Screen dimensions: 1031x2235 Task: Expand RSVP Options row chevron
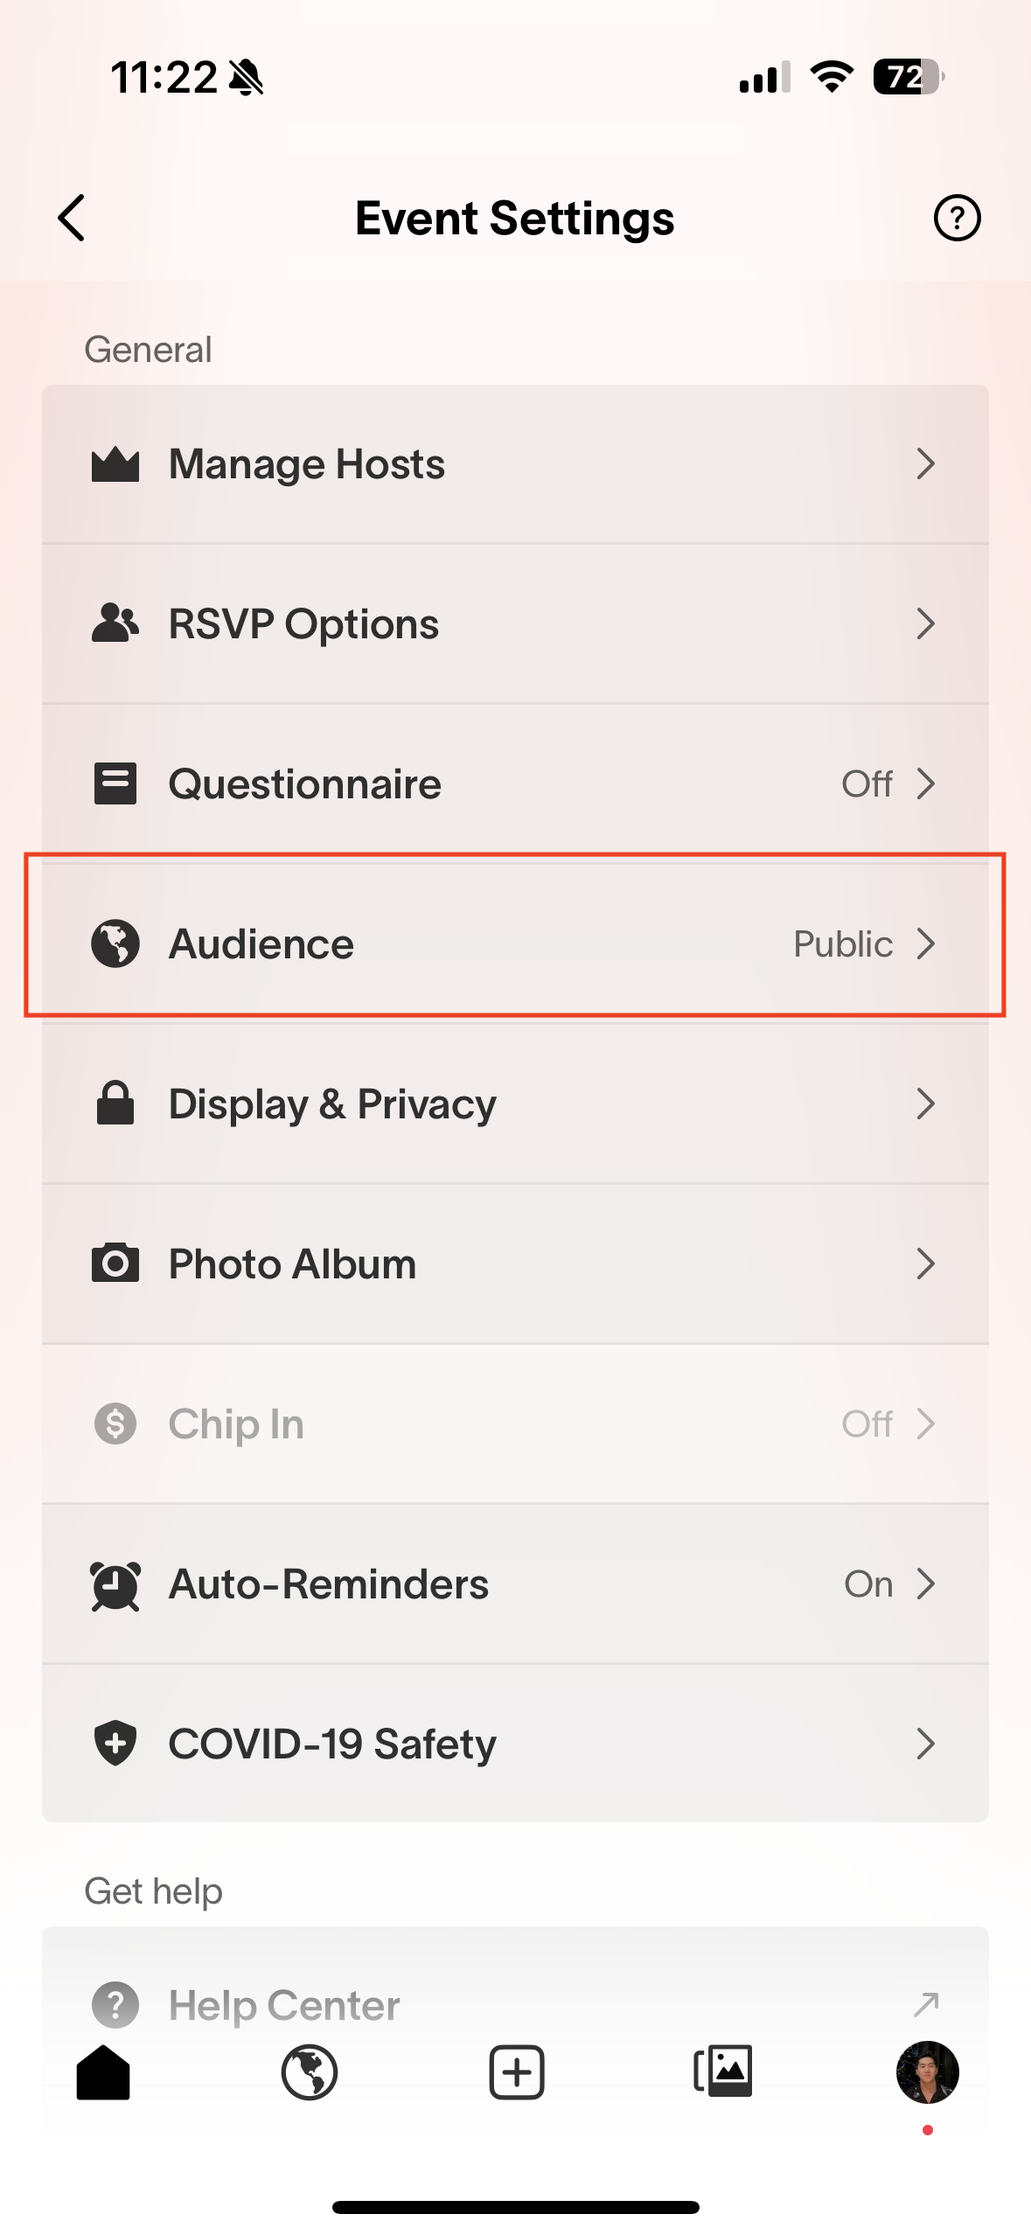(925, 623)
